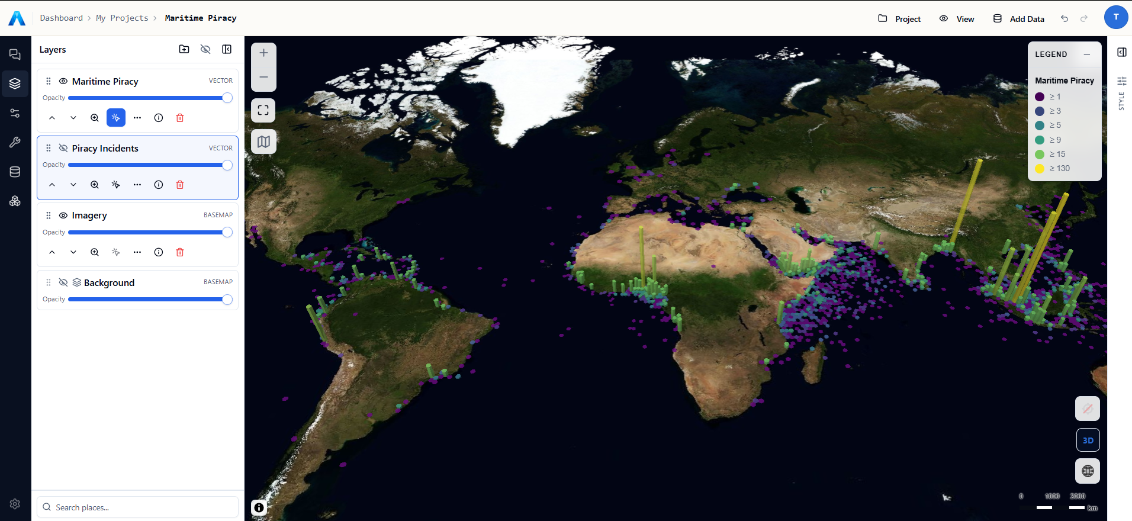The image size is (1132, 521).
Task: Move Maritime Piracy layer down
Action: point(73,118)
